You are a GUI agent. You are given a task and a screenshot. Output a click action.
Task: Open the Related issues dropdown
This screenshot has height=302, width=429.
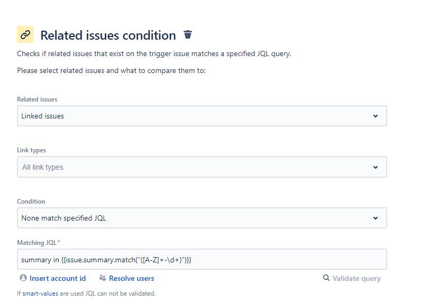[x=202, y=116]
